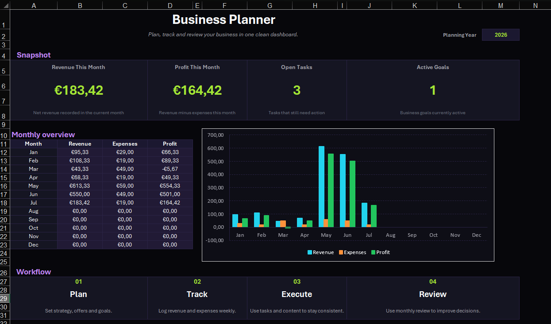This screenshot has height=324, width=551.
Task: Select the Aug month cell in the table
Action: pyautogui.click(x=34, y=211)
